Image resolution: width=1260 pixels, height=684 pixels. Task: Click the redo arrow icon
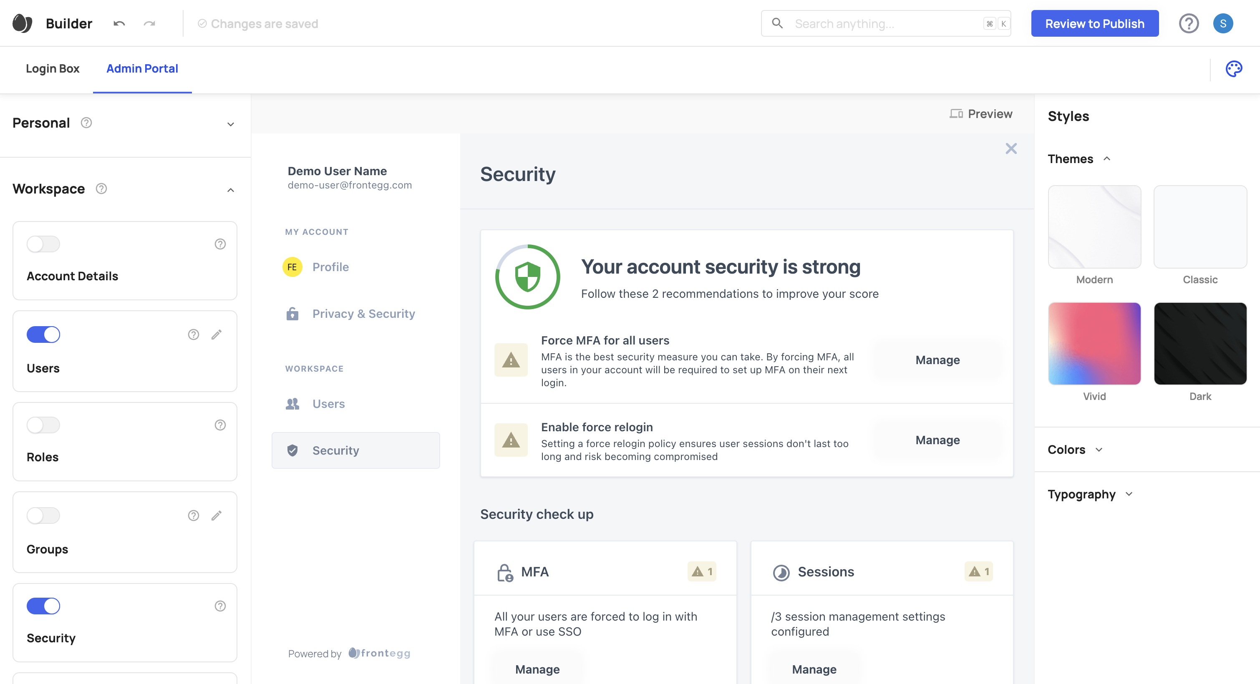[x=149, y=23]
